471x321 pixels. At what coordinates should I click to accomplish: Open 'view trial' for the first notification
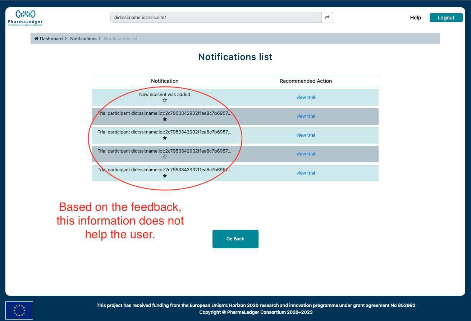(x=306, y=97)
